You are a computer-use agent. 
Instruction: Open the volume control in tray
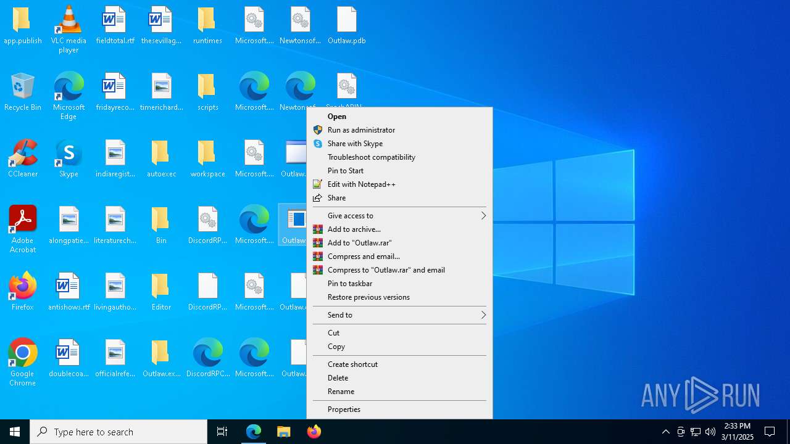[x=710, y=432]
